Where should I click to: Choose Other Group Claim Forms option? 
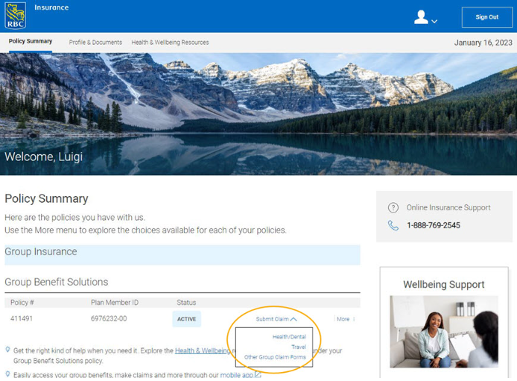click(275, 357)
